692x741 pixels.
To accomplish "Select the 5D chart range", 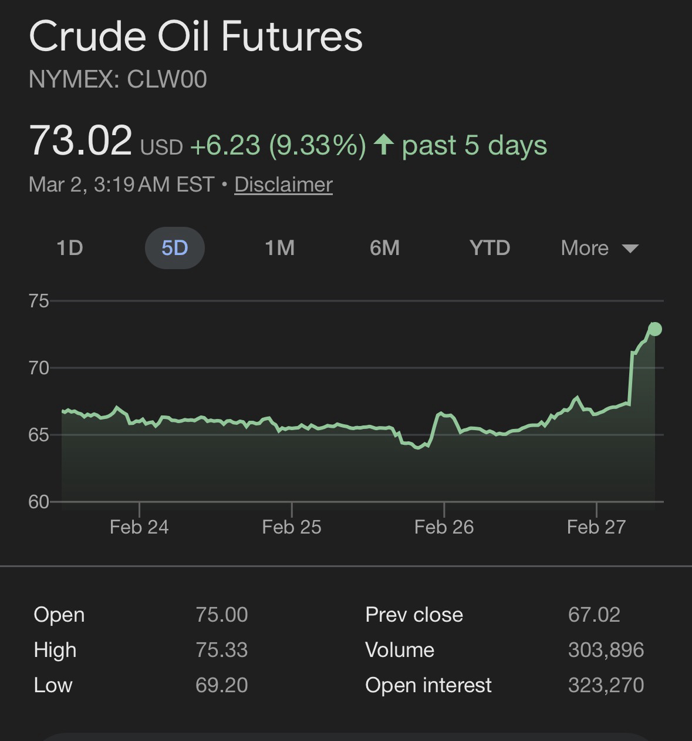I will 174,248.
